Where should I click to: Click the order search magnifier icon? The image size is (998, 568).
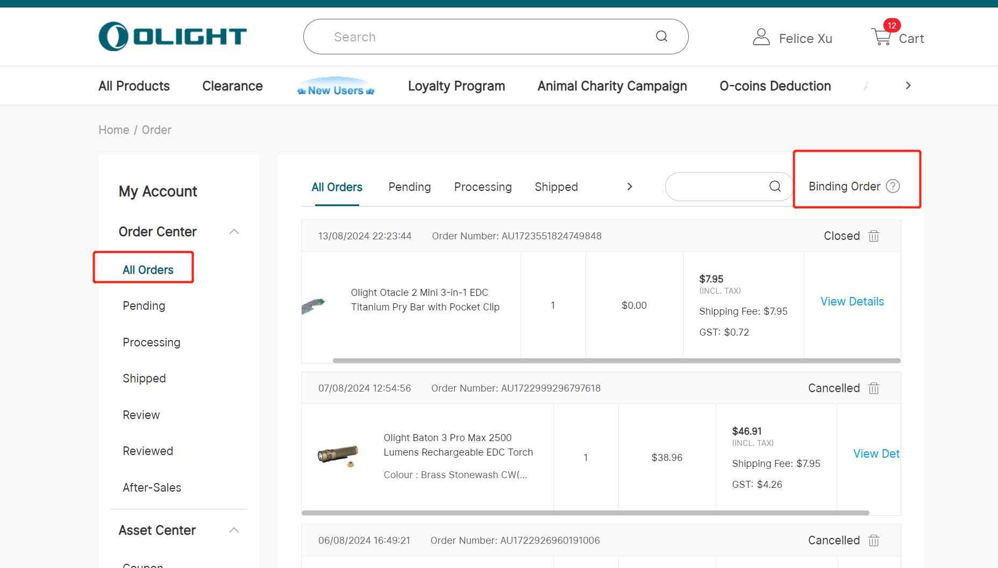(x=775, y=186)
